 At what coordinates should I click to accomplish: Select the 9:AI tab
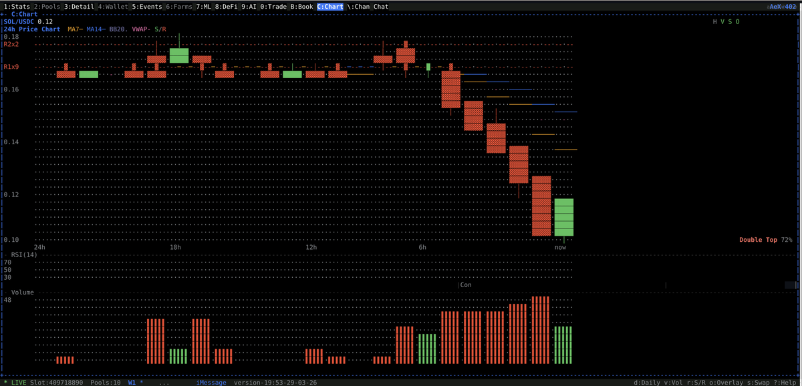point(249,7)
